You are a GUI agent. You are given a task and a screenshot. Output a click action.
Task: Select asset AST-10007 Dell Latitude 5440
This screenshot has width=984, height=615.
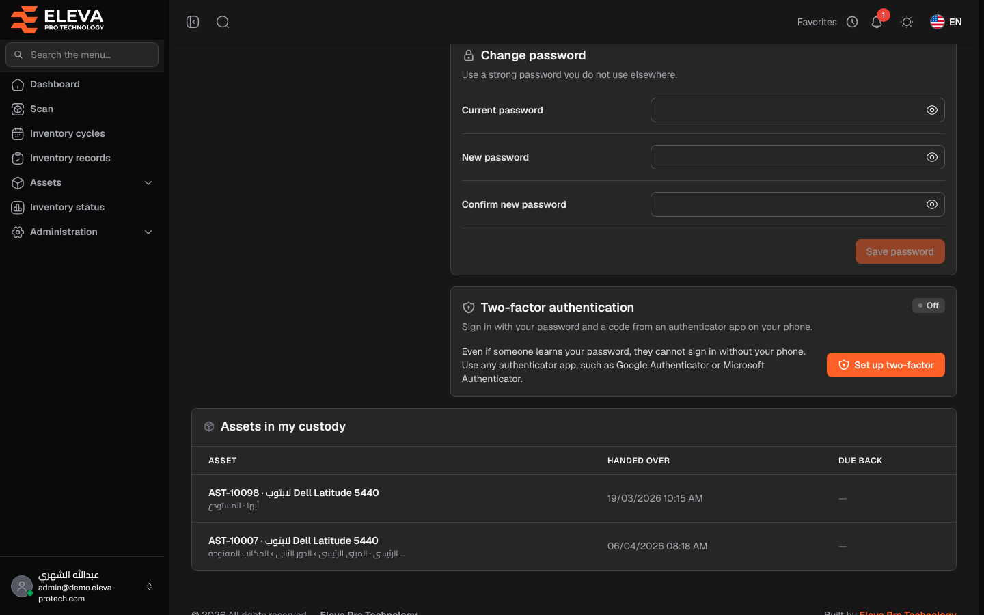click(293, 541)
